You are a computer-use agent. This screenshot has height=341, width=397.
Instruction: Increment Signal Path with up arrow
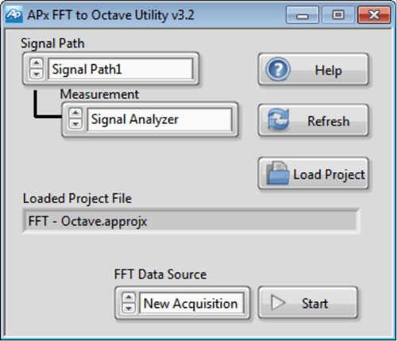coord(37,63)
